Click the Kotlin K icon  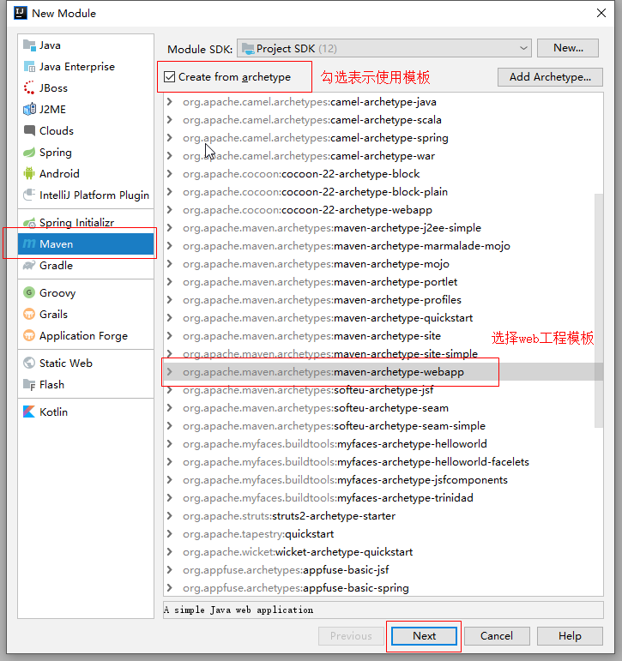(x=29, y=412)
